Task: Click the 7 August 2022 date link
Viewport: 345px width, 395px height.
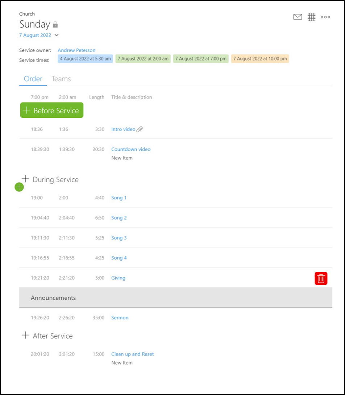Action: (35, 35)
